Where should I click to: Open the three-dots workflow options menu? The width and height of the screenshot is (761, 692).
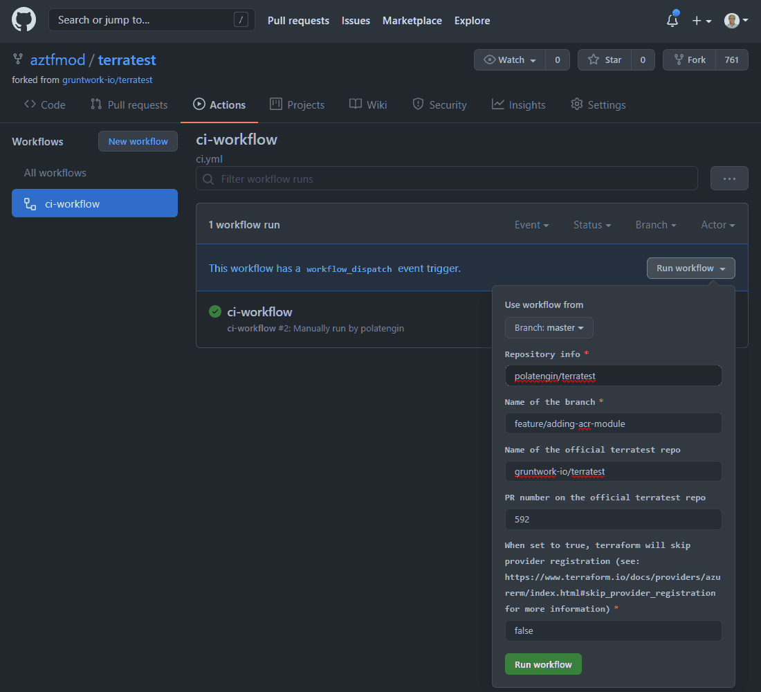(x=728, y=179)
